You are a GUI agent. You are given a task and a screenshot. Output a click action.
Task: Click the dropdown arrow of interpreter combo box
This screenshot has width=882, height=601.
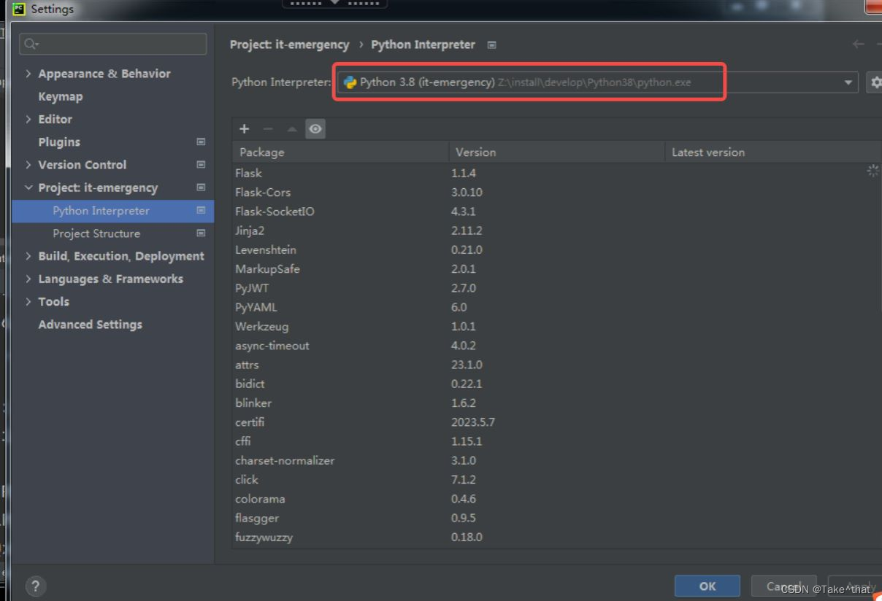click(848, 82)
